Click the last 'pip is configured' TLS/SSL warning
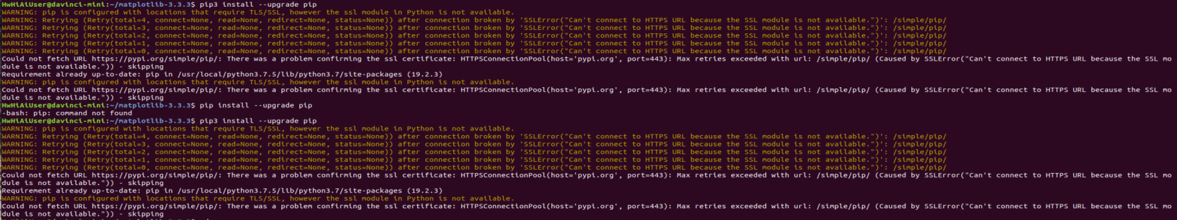1177x220 pixels. coord(258,198)
